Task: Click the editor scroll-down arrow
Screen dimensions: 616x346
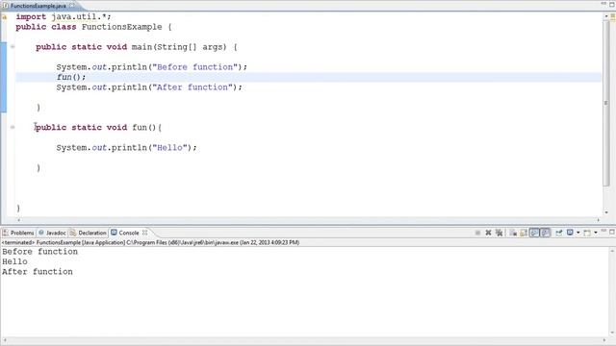Action: 606,212
